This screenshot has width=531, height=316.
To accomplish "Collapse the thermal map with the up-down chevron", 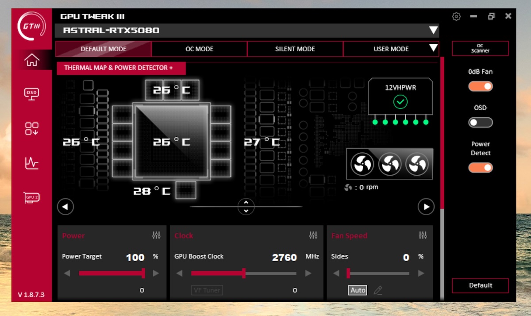I will (246, 206).
